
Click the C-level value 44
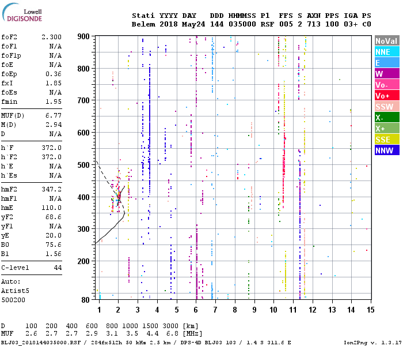point(58,268)
